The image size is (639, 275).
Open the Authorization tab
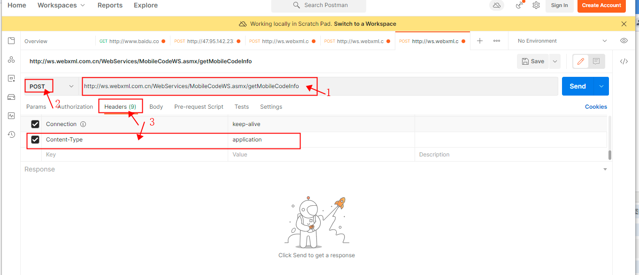tap(75, 107)
